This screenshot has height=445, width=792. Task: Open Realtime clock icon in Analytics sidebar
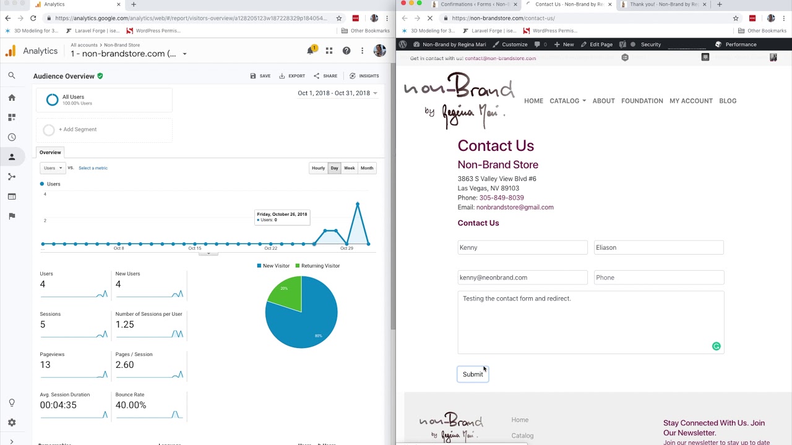pos(11,137)
